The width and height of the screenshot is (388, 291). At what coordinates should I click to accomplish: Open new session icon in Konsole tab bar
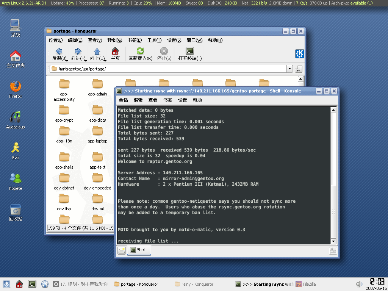121,250
